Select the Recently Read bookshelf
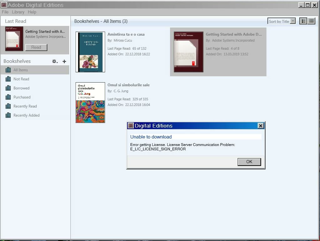This screenshot has height=241, width=320. (x=35, y=106)
